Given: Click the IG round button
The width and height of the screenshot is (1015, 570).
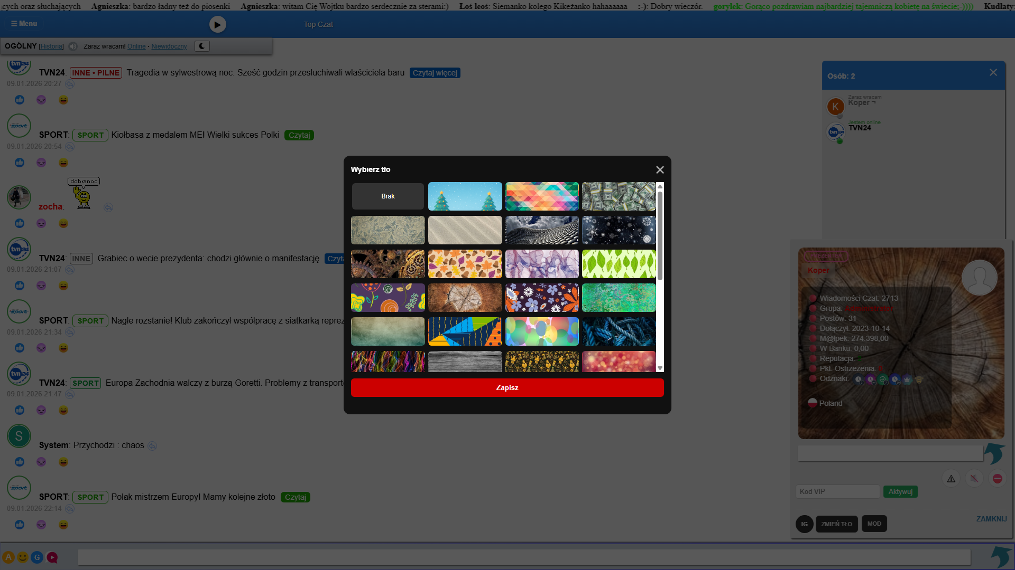Looking at the screenshot, I should click(x=804, y=524).
